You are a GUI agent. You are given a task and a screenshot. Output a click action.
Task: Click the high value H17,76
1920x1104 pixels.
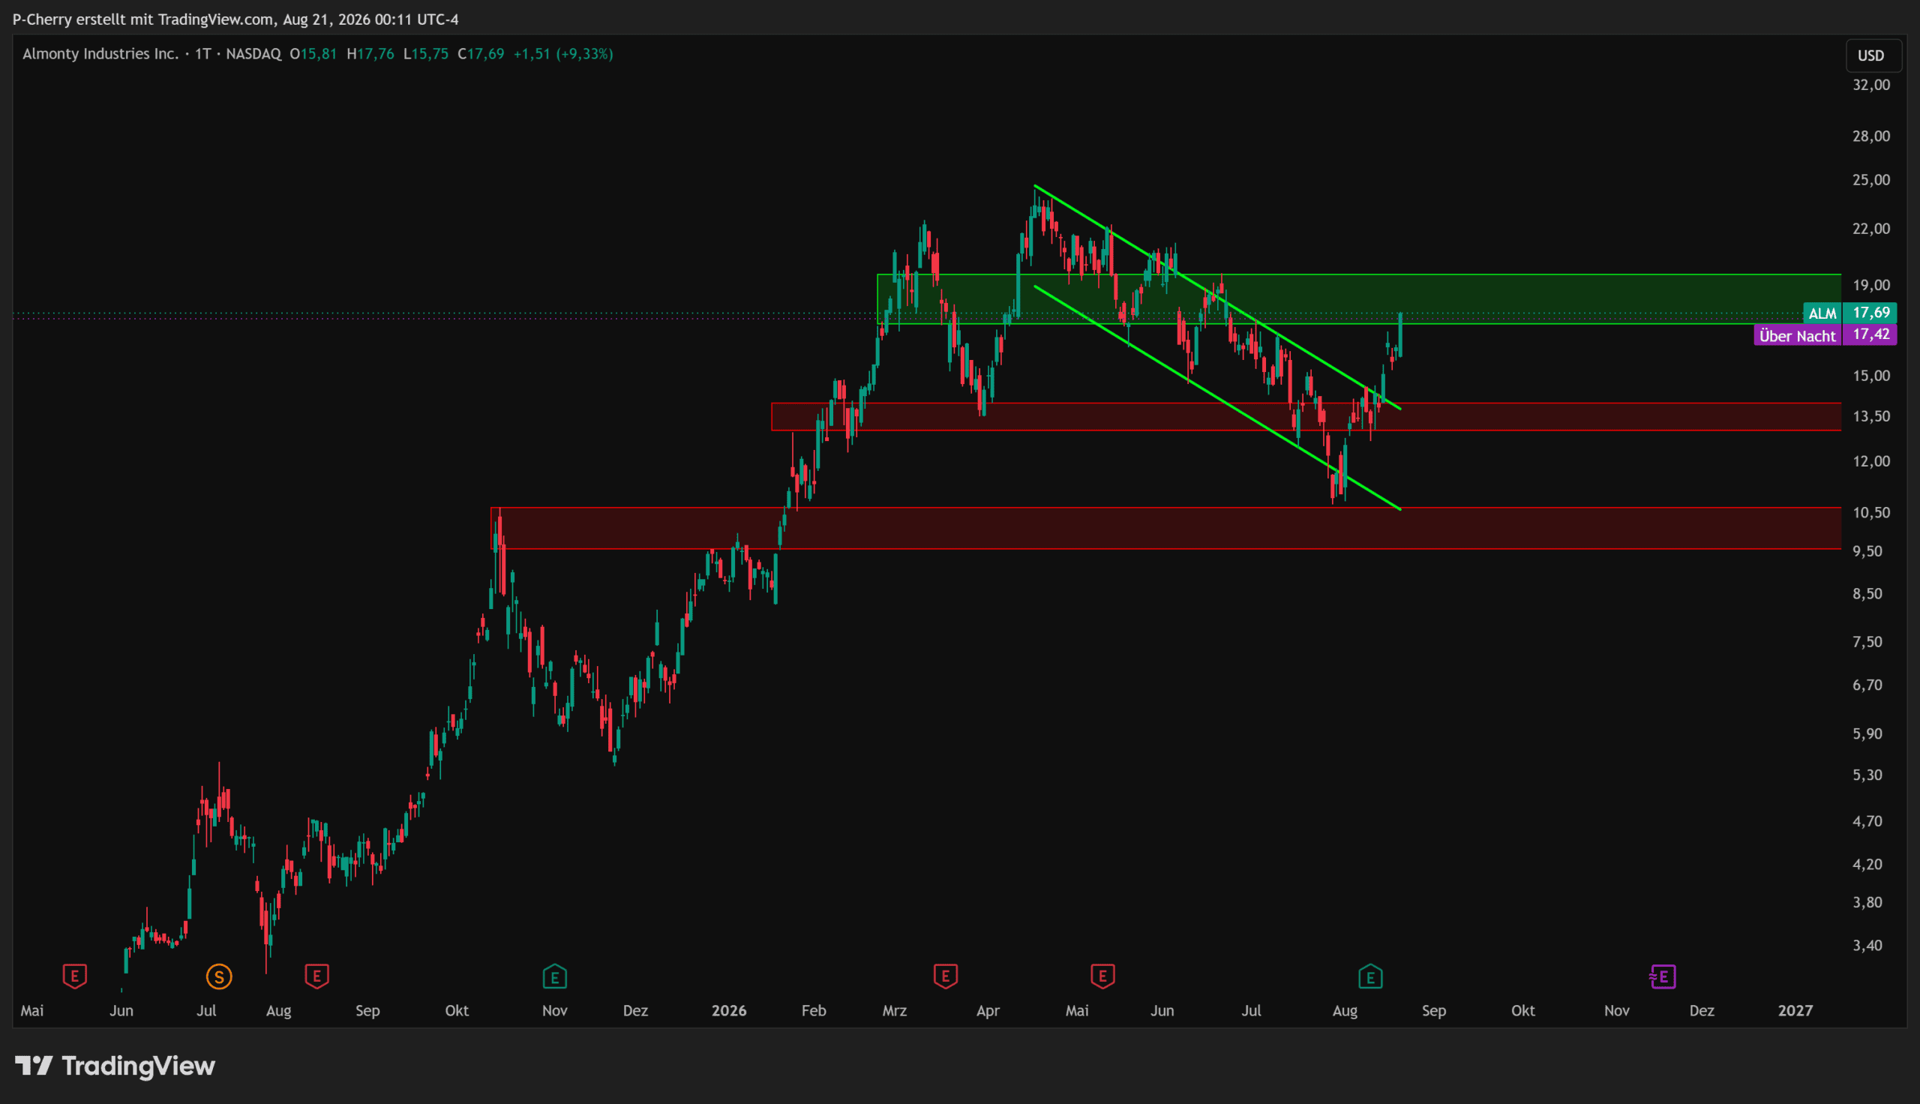click(x=370, y=54)
